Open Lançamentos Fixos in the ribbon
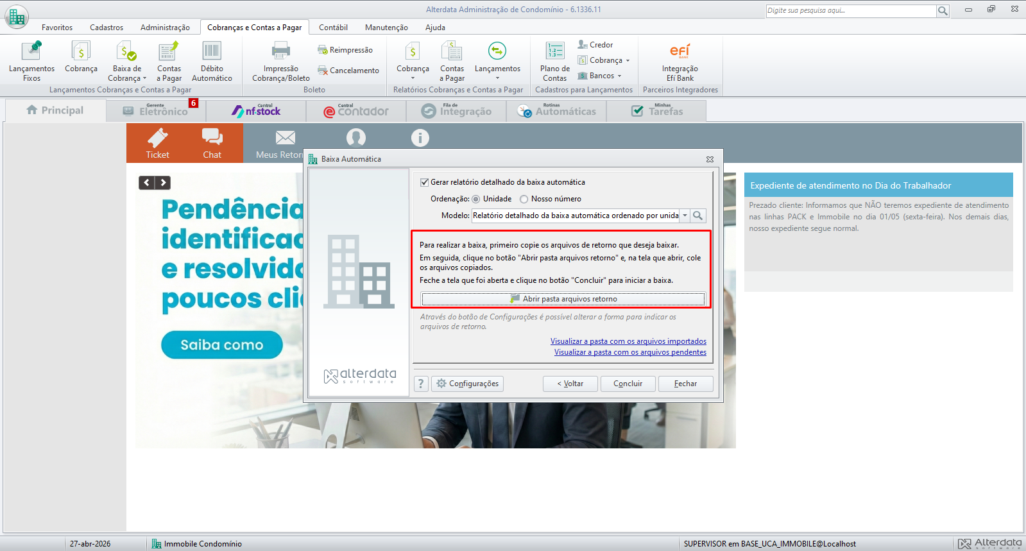 click(31, 62)
